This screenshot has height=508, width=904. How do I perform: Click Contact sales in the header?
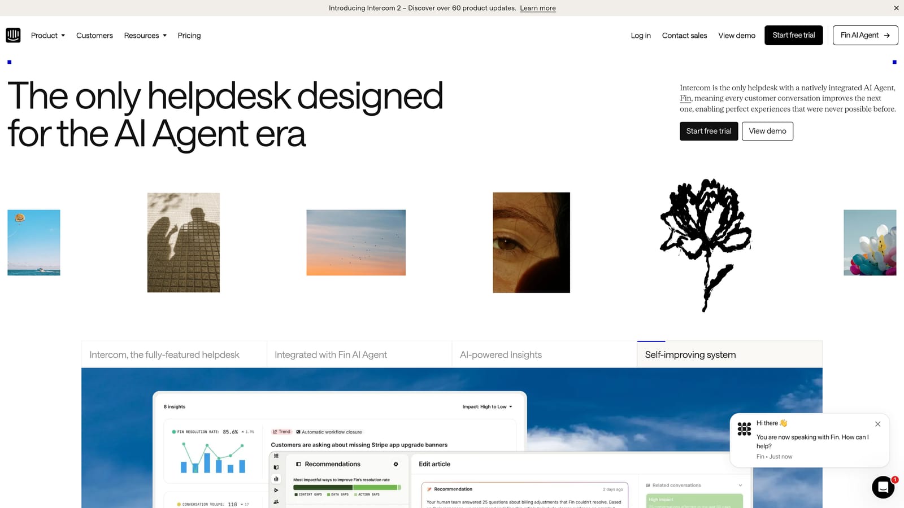(x=684, y=36)
